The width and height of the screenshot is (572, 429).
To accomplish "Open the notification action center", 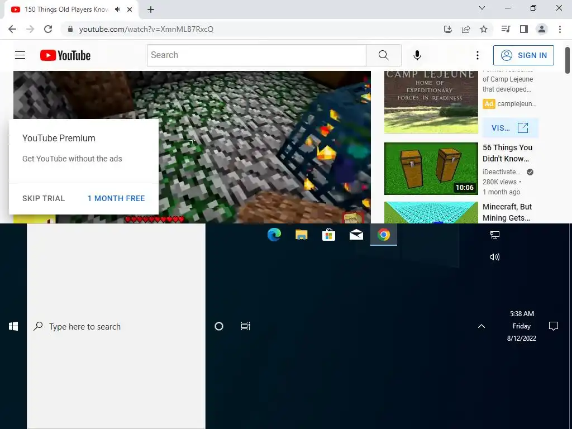I will pyautogui.click(x=554, y=326).
